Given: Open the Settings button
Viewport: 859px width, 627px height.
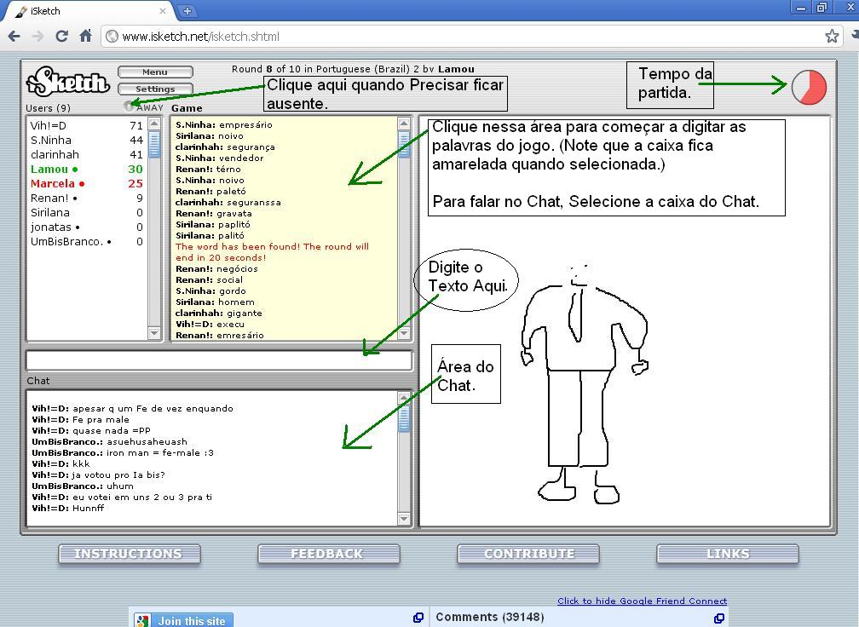Looking at the screenshot, I should [x=155, y=89].
